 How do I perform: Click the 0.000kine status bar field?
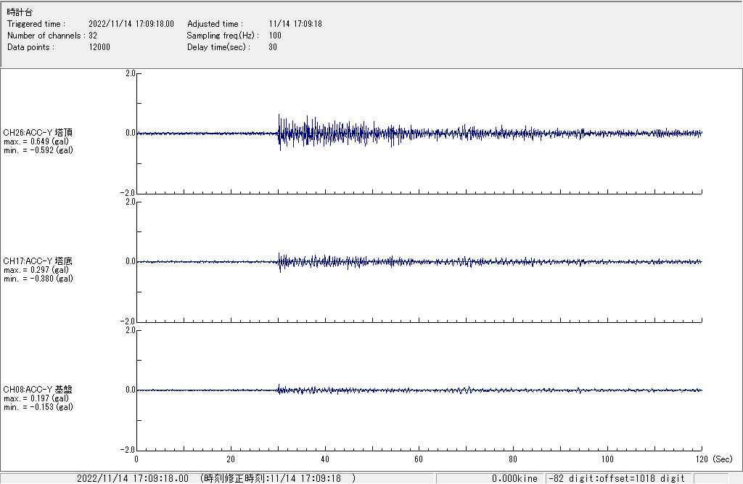tap(514, 479)
